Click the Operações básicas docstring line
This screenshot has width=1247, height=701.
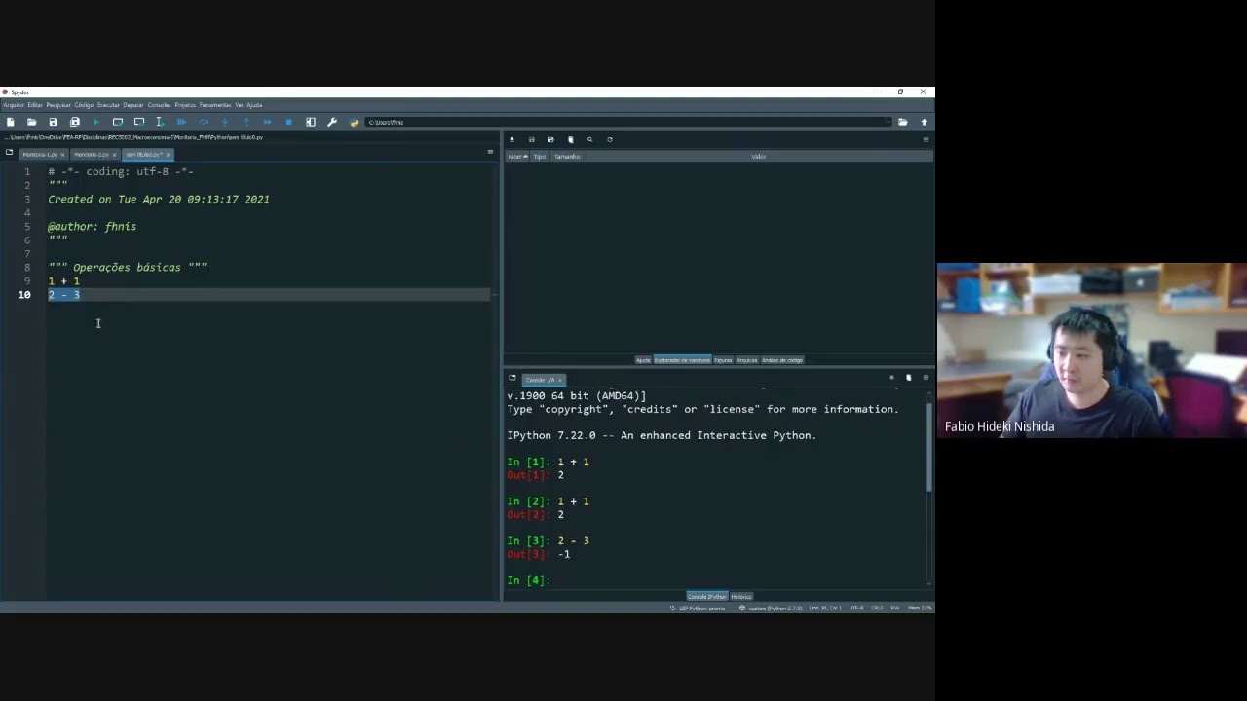pyautogui.click(x=128, y=268)
